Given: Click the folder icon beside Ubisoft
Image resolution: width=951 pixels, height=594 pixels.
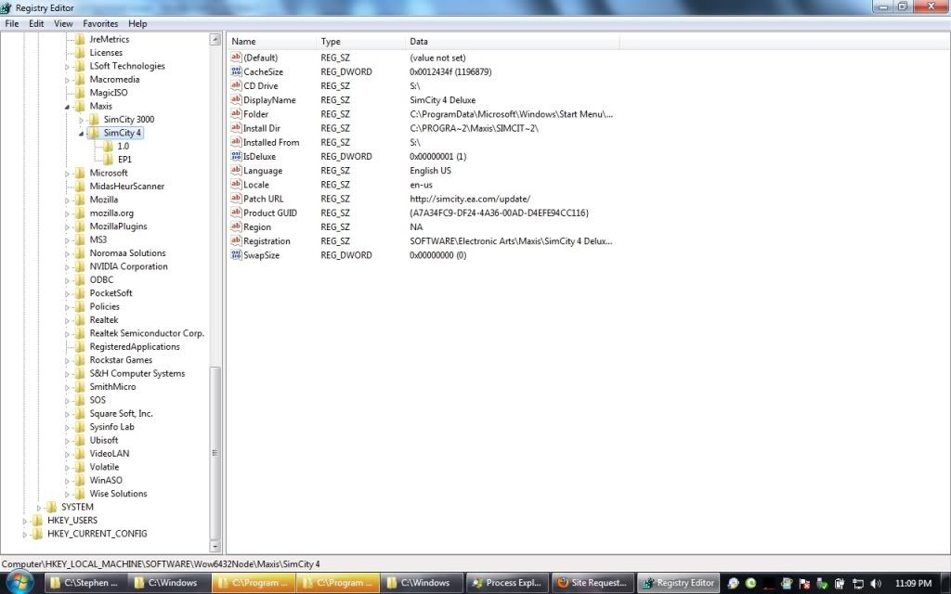Looking at the screenshot, I should [x=80, y=440].
